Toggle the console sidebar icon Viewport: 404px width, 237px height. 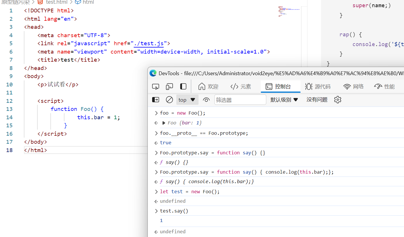[x=156, y=100]
